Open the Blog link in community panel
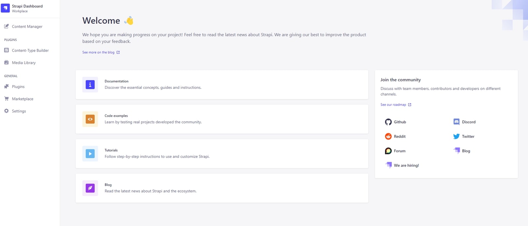 click(x=466, y=151)
